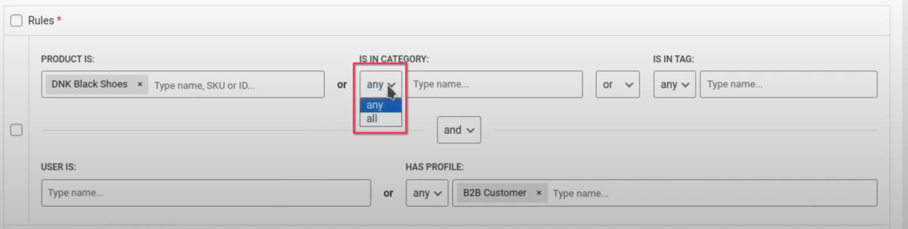Focus the User Is name field

coord(206,193)
